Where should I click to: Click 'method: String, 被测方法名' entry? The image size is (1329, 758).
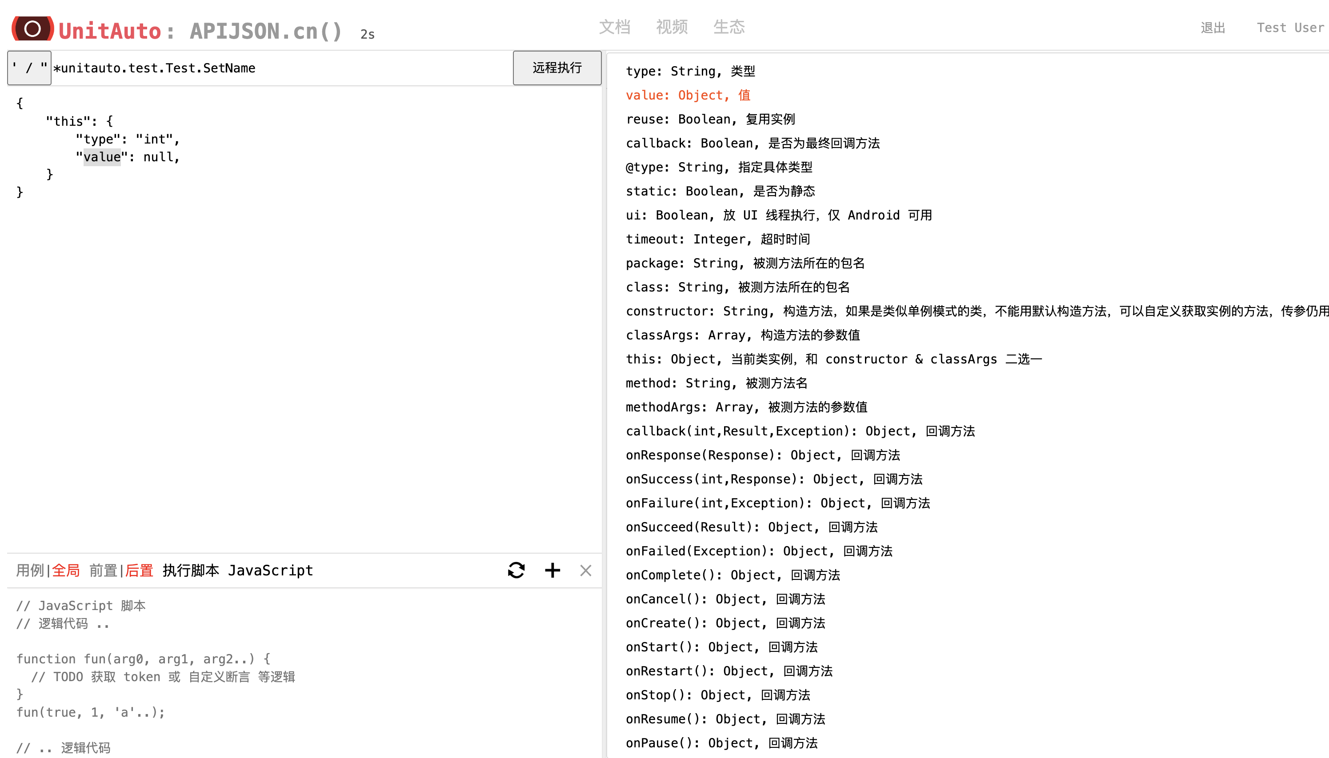pyautogui.click(x=717, y=383)
